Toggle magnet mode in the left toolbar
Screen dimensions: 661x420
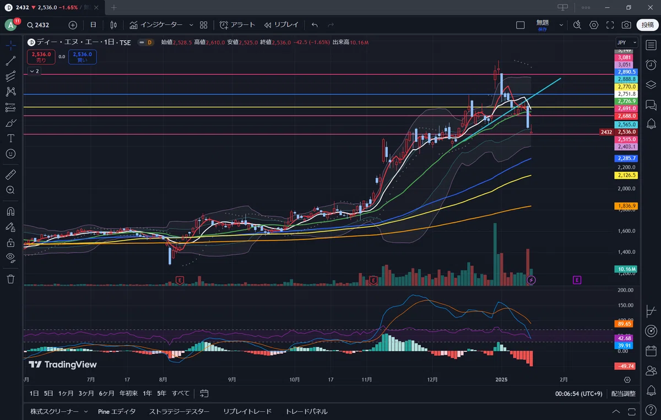(x=10, y=211)
